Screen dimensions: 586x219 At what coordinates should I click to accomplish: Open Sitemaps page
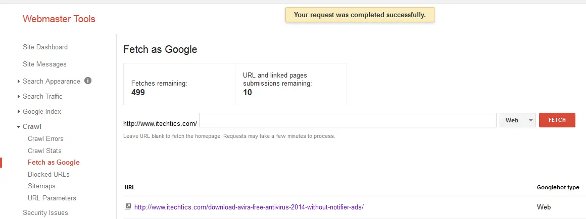(41, 186)
